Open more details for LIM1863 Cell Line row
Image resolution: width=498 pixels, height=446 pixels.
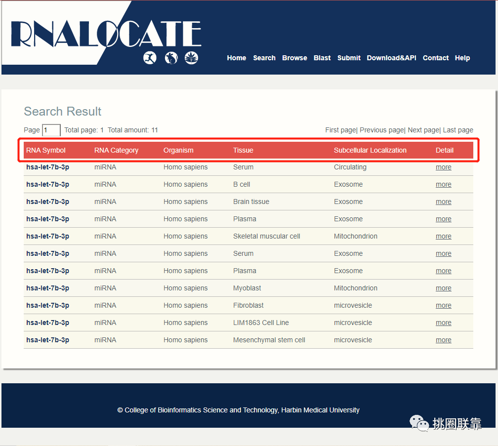tap(443, 323)
